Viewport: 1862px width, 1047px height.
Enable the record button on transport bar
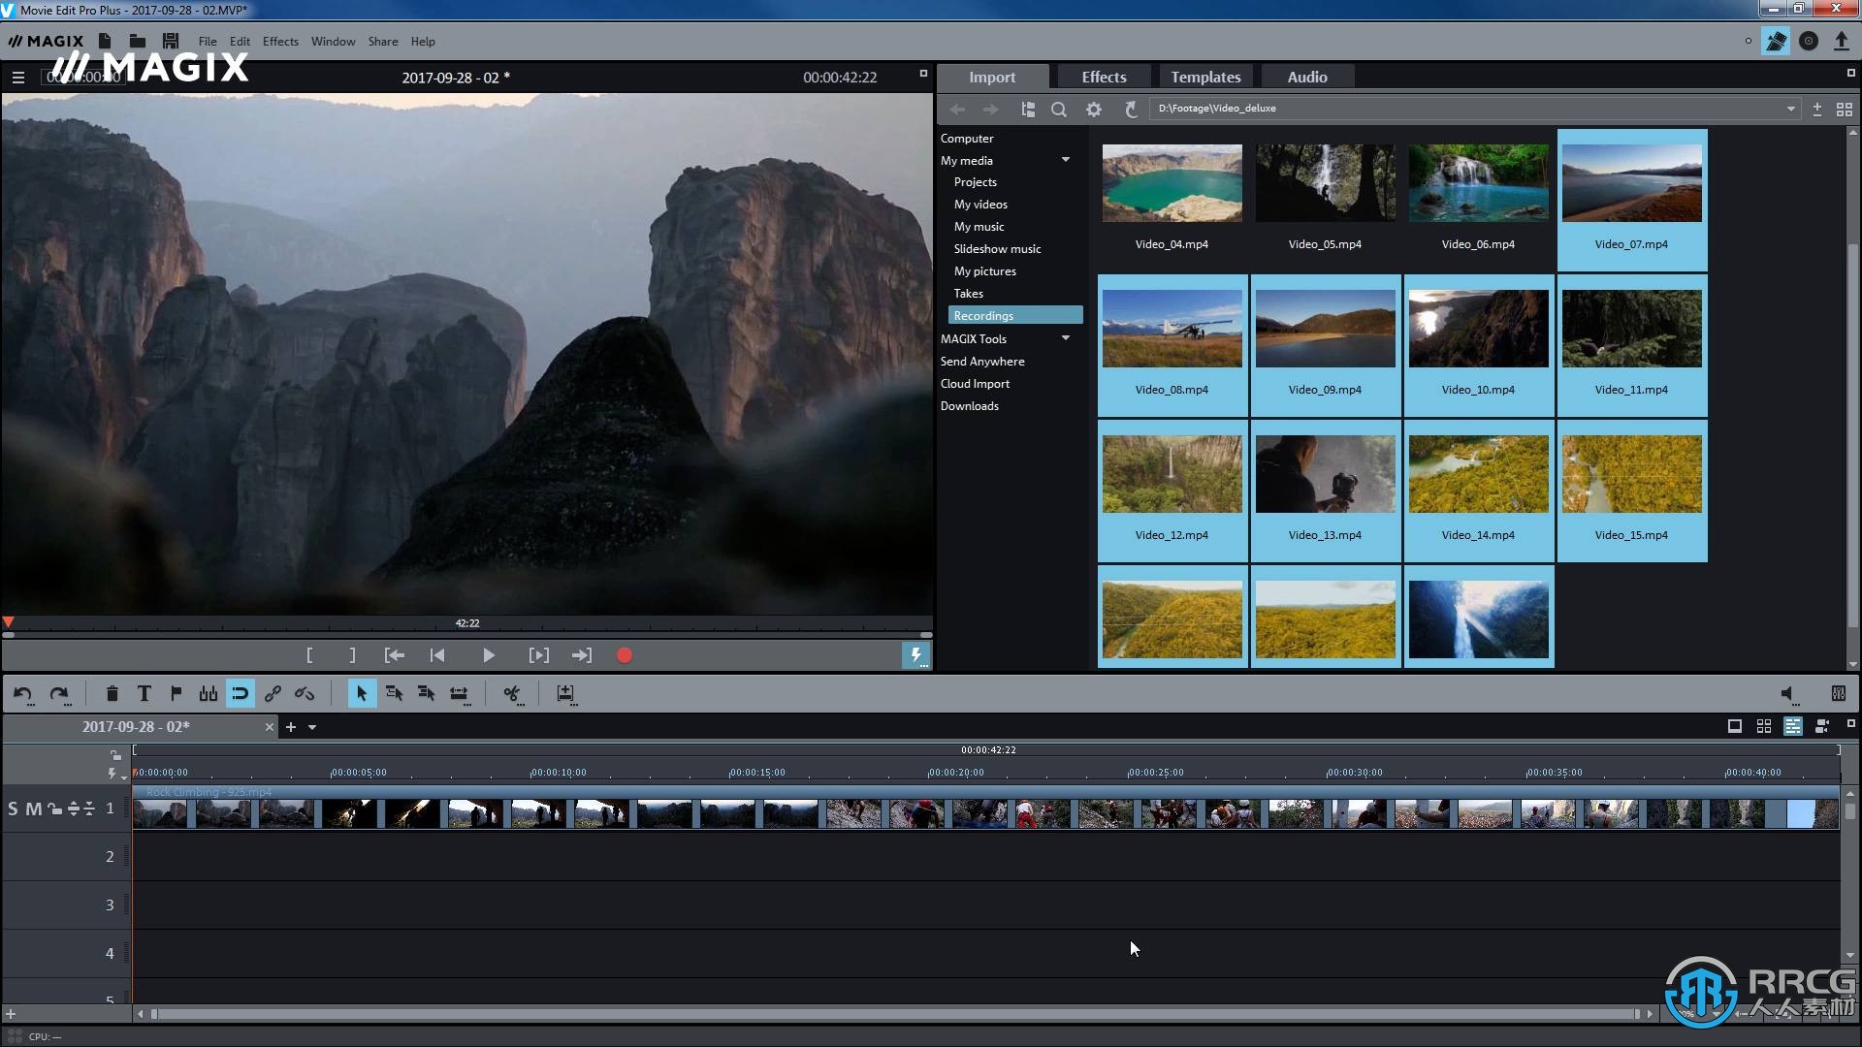[x=626, y=654]
